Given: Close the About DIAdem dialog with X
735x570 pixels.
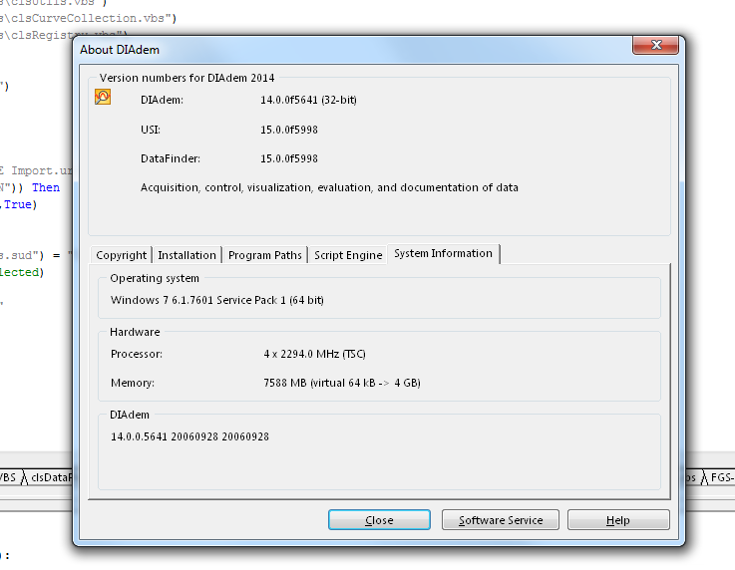Looking at the screenshot, I should coord(655,45).
